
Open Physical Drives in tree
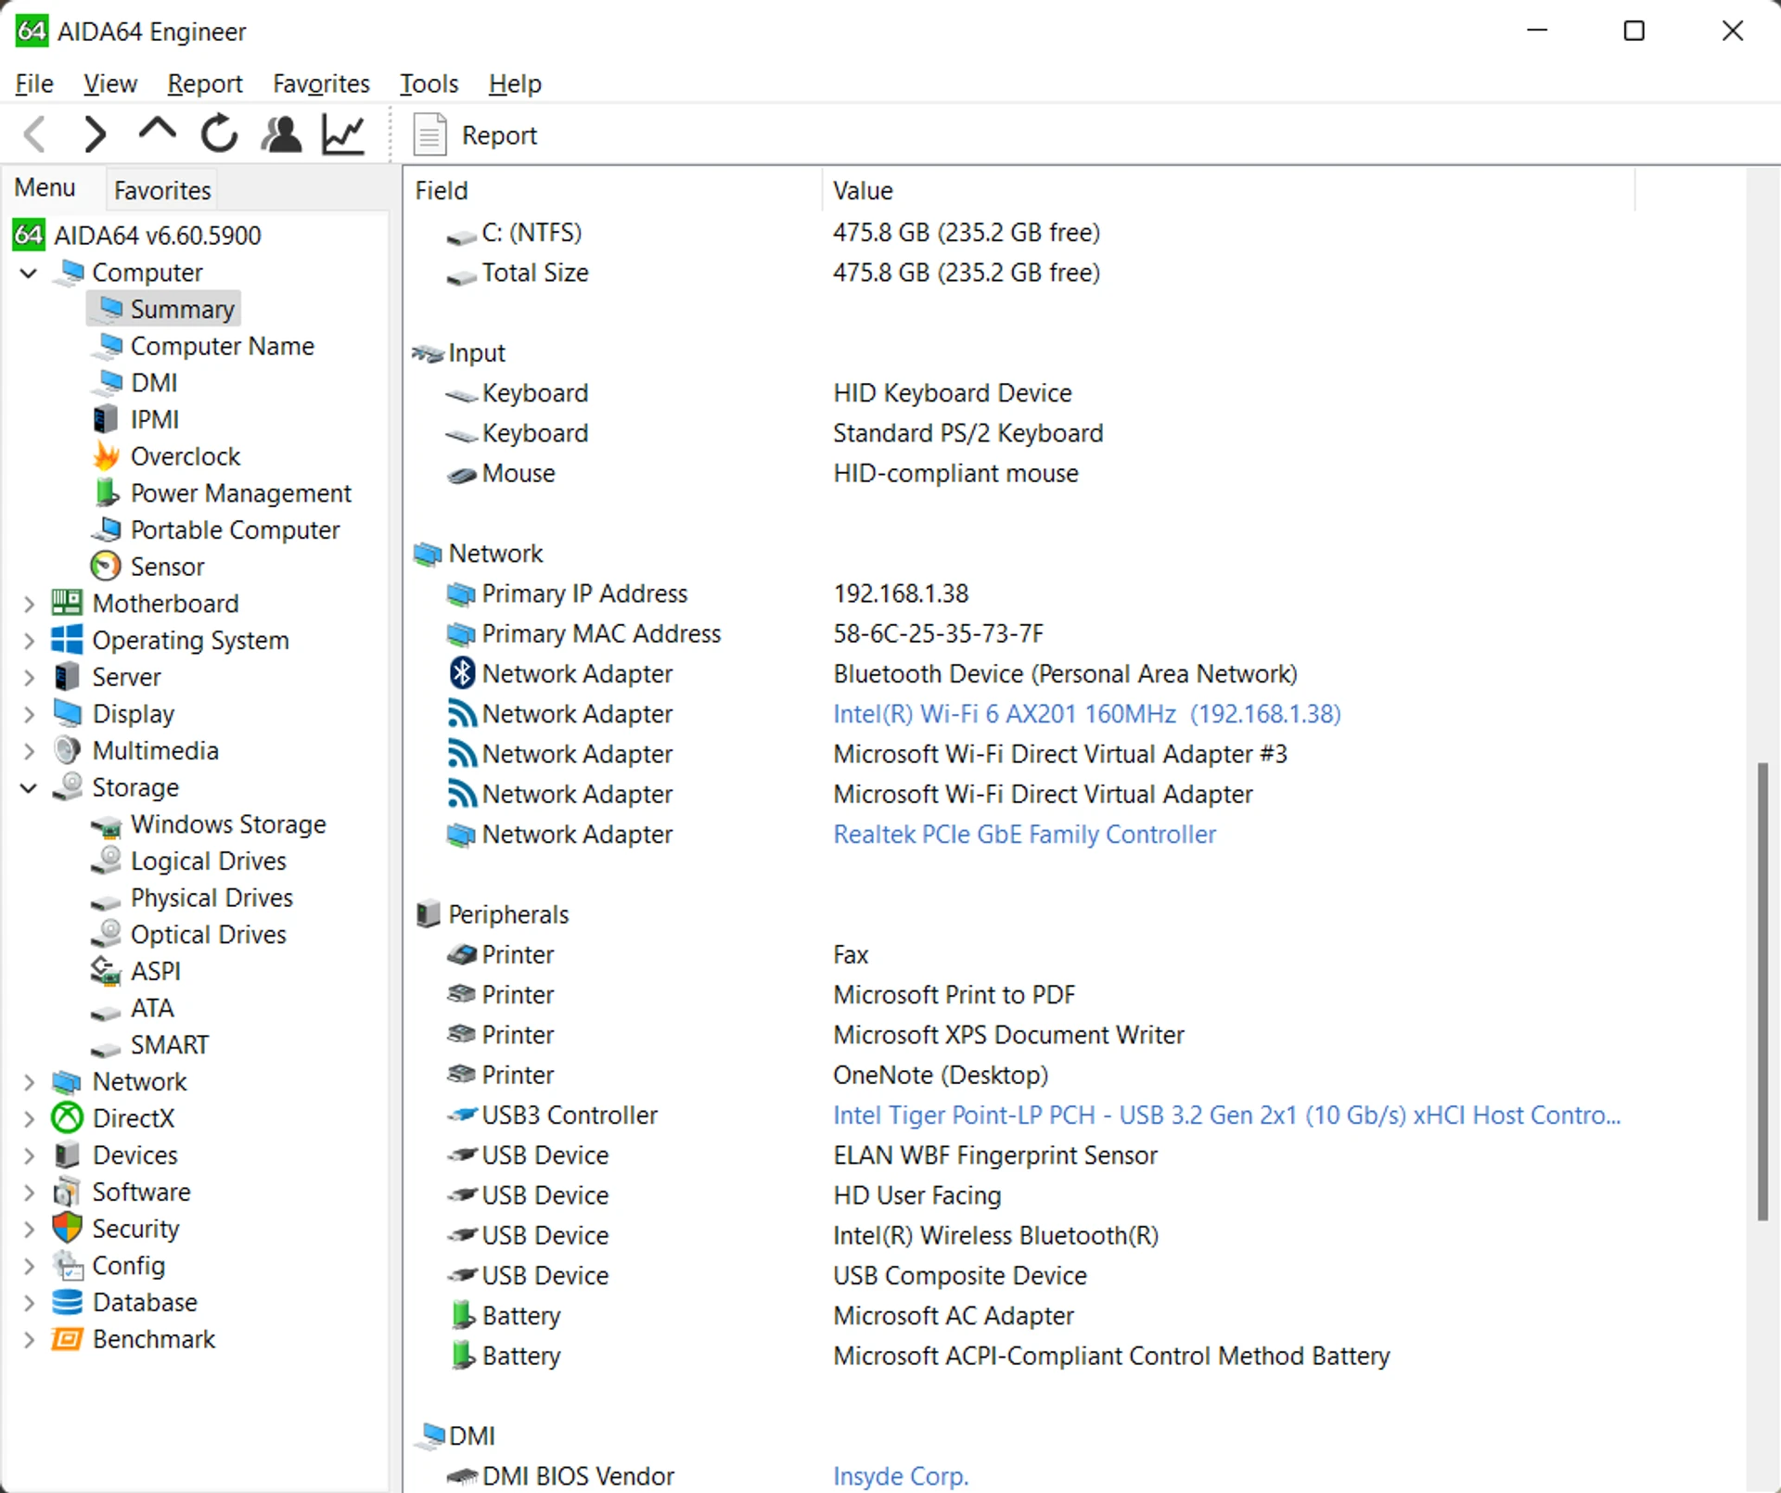(x=211, y=898)
